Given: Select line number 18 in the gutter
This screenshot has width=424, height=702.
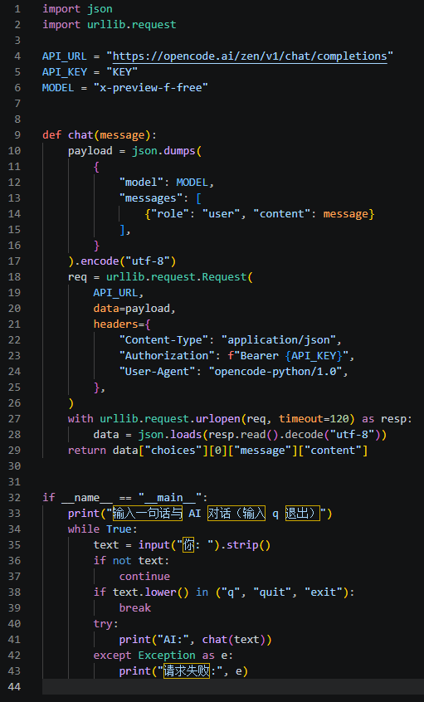Looking at the screenshot, I should pos(14,276).
